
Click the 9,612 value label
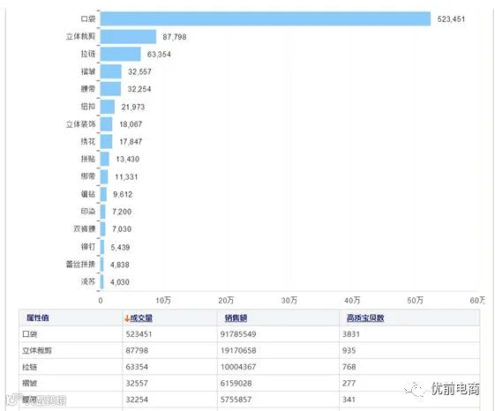tap(123, 194)
